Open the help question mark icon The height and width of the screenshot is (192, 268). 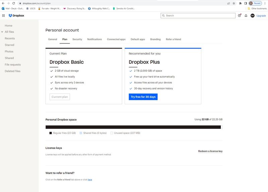240,15
